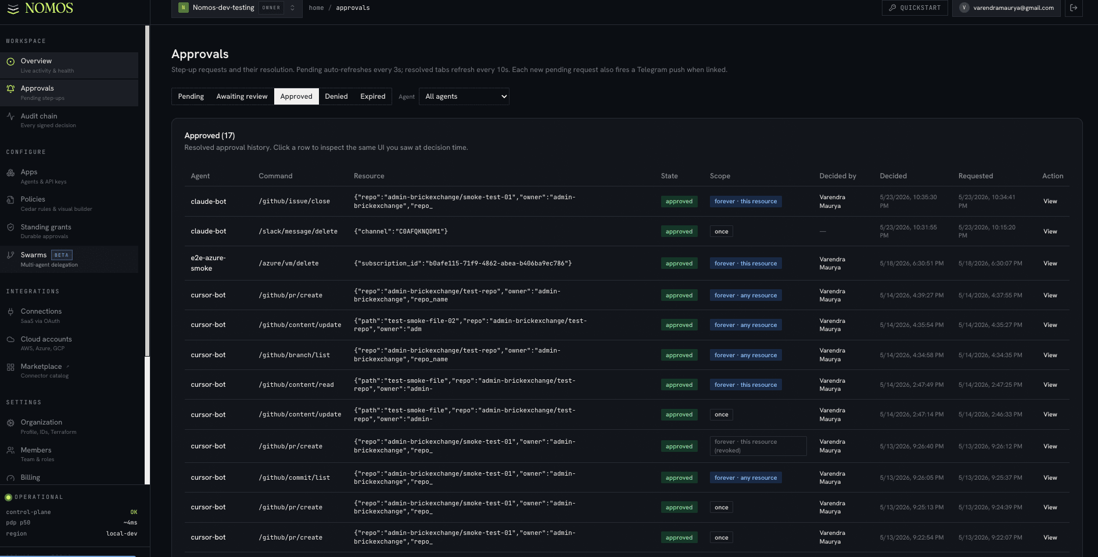Click the Quickstart key icon
The image size is (1098, 557).
892,8
